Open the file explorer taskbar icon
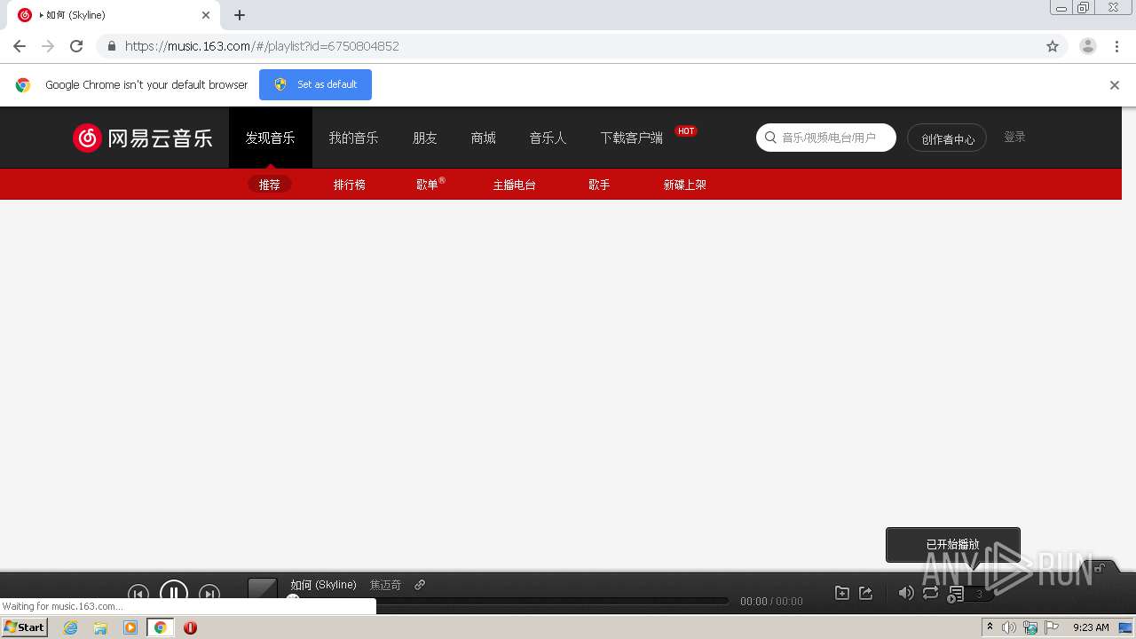Viewport: 1136px width, 639px height. 100,627
